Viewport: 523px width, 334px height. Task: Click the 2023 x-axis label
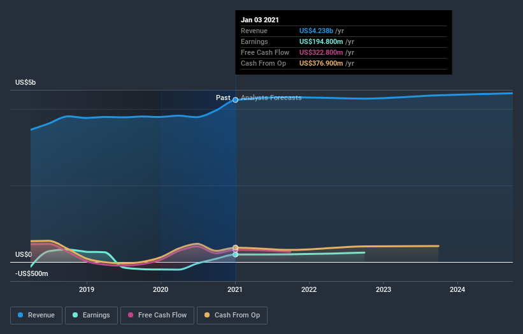[383, 289]
